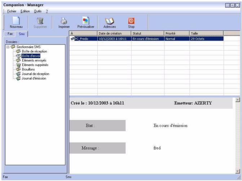Image resolution: width=242 pixels, height=181 pixels.
Task: Click the Eléments supprimés bin icon
Action: tap(18, 65)
